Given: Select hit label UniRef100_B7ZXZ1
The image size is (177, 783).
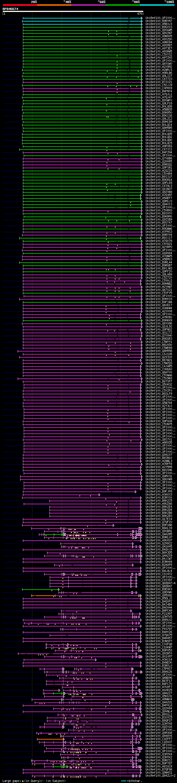Looking at the screenshot, I should [159, 82].
